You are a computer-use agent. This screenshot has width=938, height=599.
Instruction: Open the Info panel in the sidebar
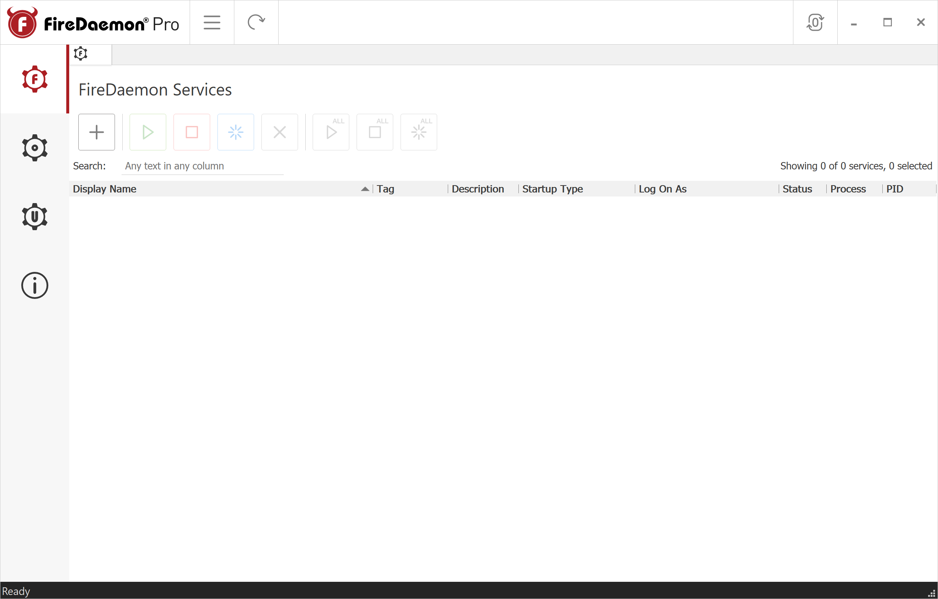[35, 285]
